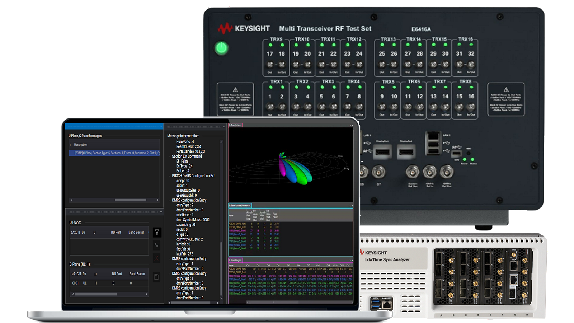Click the funnel filter icon beside U-Plane table

coord(157,232)
